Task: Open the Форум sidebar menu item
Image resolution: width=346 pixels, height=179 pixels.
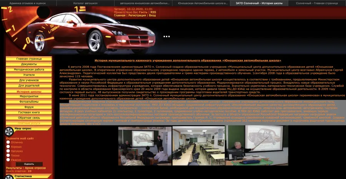Action: 29,107
